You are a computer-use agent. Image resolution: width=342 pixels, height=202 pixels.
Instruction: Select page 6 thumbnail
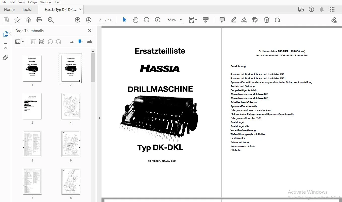71,144
